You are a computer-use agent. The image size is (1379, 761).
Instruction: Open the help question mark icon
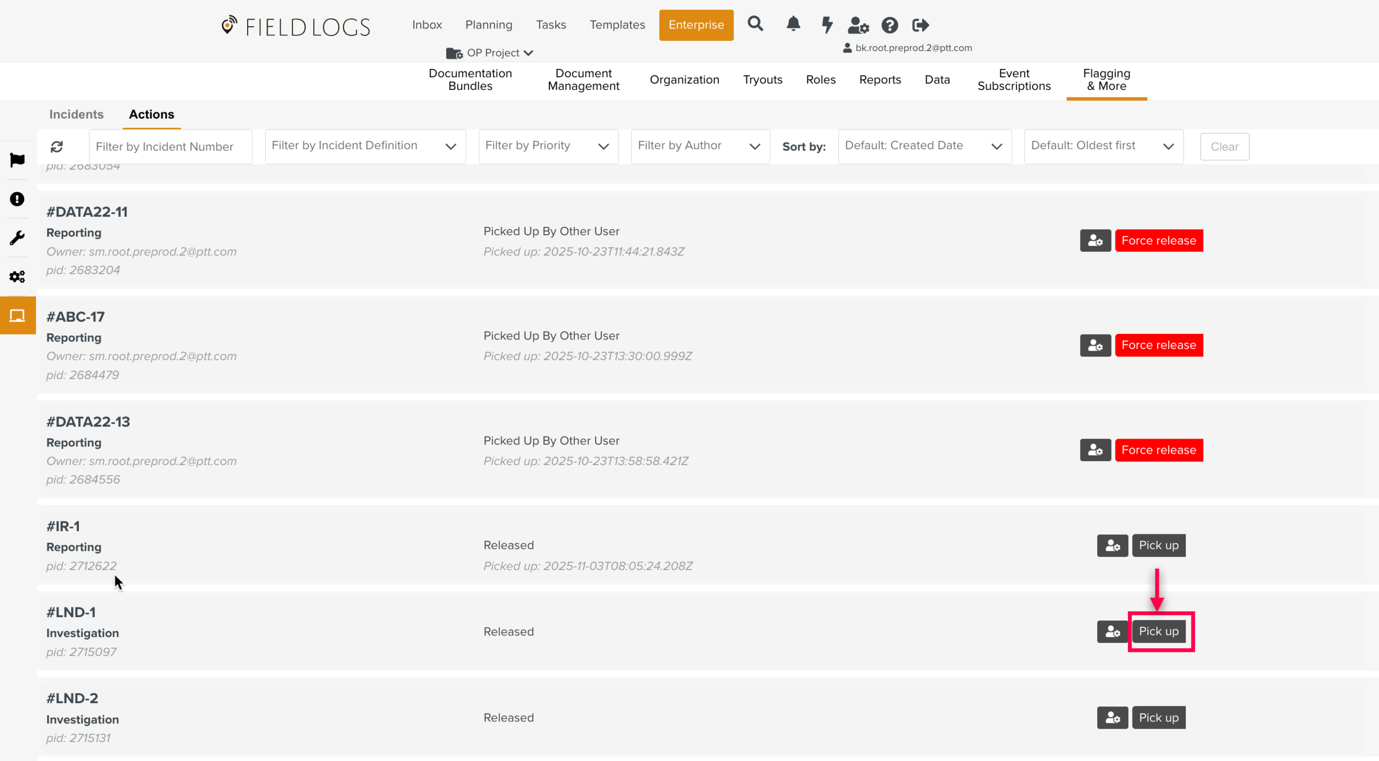pyautogui.click(x=889, y=25)
